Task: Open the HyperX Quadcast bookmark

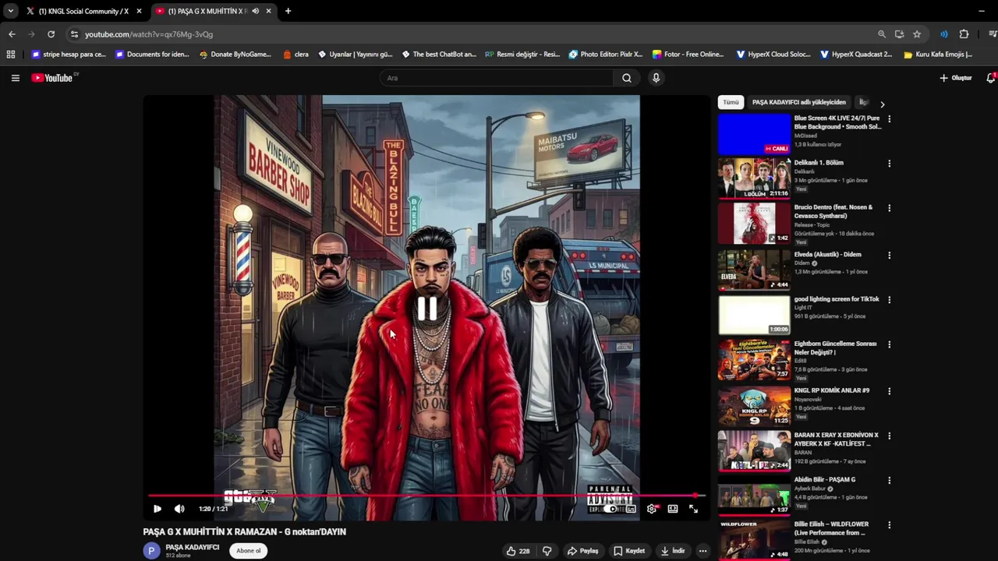Action: point(856,55)
